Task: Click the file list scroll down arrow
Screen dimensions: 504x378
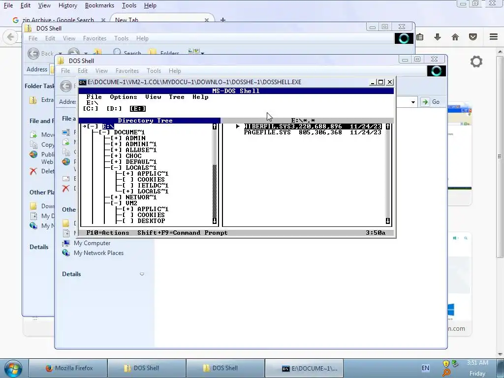Action: click(388, 221)
